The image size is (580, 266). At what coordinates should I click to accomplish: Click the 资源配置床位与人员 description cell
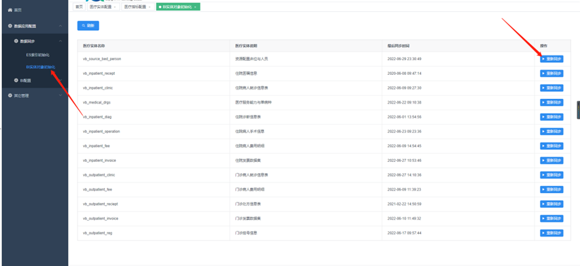306,59
